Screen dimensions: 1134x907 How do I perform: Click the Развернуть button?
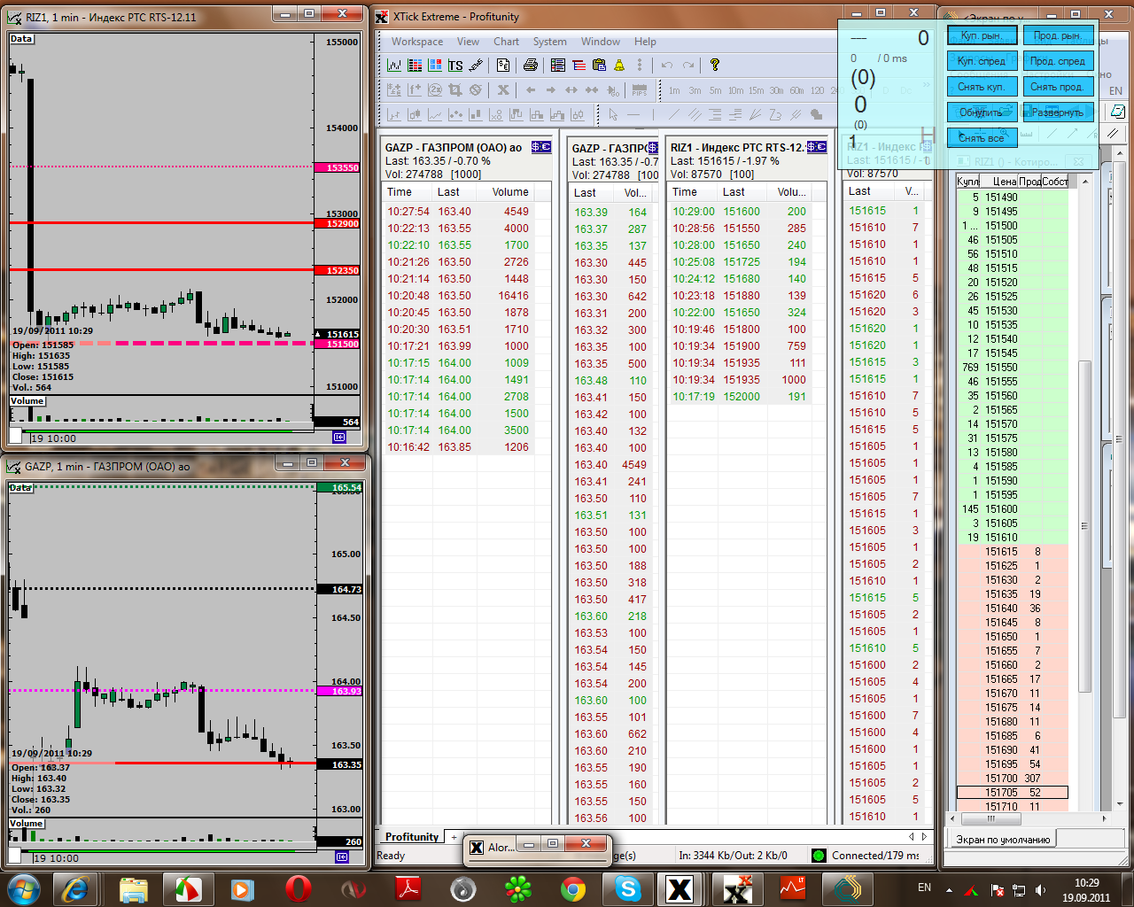point(1058,112)
